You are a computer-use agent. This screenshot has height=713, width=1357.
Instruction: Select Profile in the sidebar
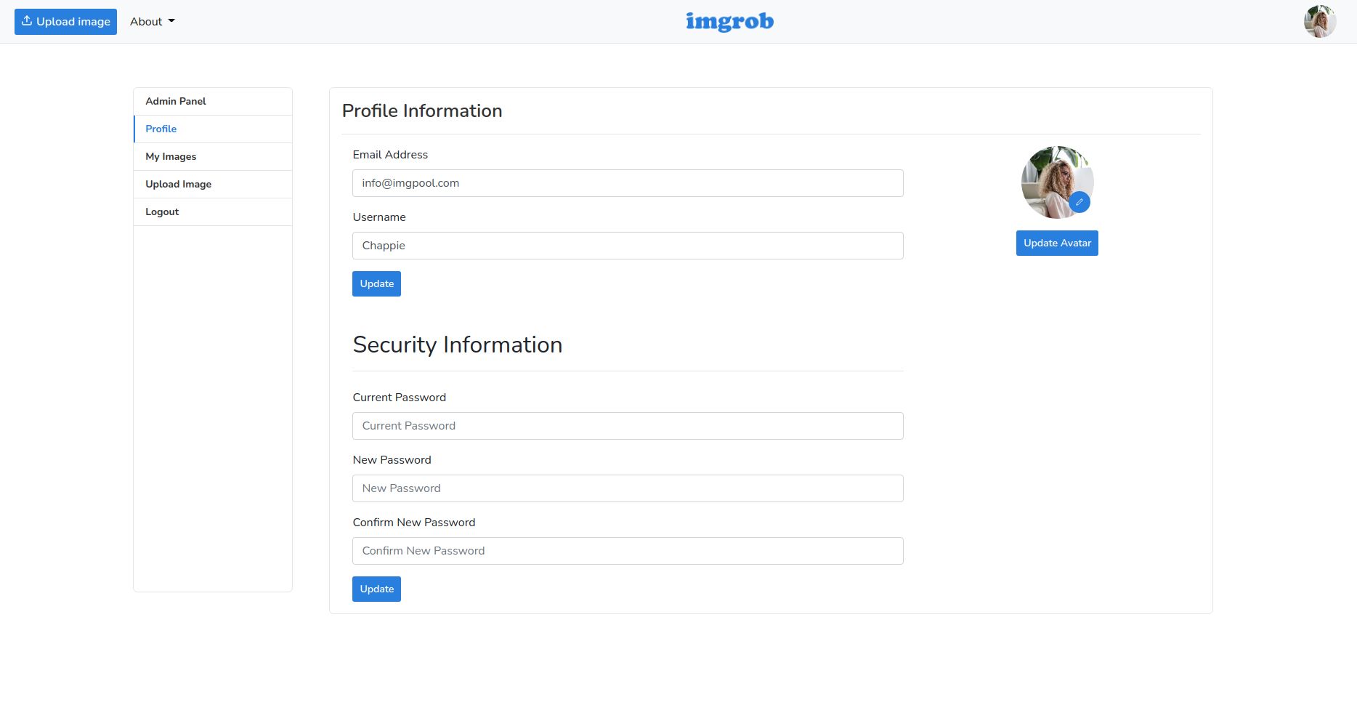coord(161,129)
